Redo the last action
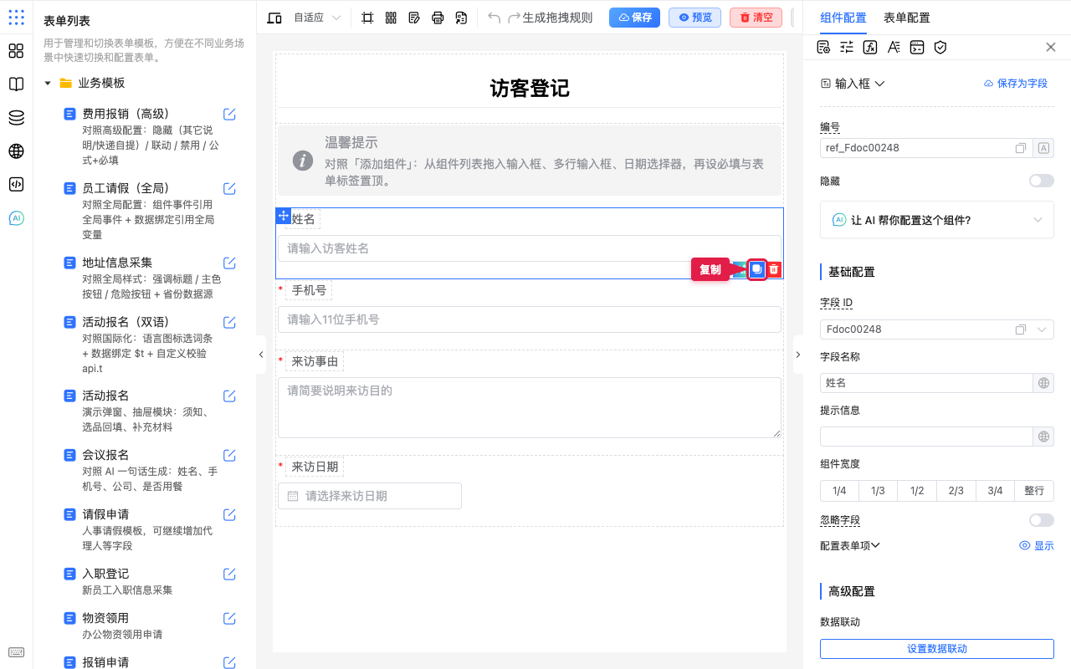Image resolution: width=1071 pixels, height=669 pixels. [x=515, y=18]
